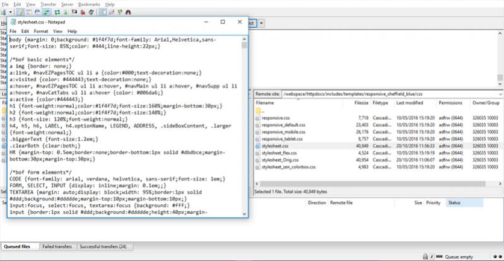Open Notepad's Edit menu
The image size is (504, 261).
pos(25,31)
